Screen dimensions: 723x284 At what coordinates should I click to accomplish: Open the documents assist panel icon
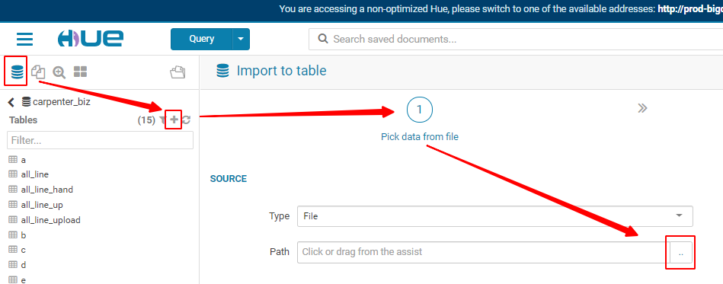38,72
